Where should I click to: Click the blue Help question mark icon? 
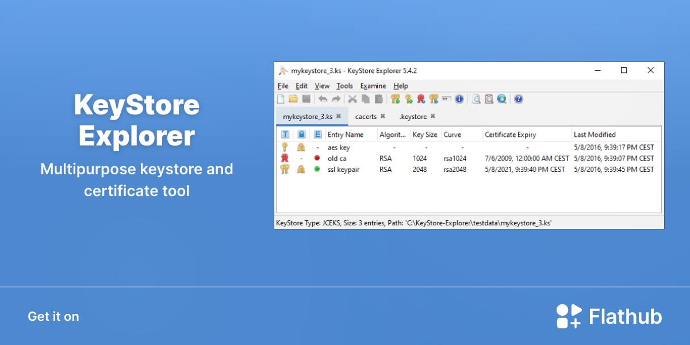pyautogui.click(x=519, y=99)
